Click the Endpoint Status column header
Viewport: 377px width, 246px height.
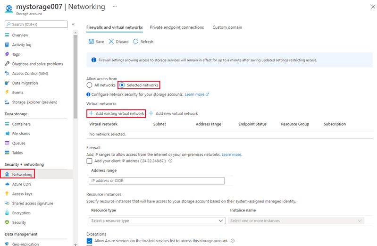coord(252,124)
